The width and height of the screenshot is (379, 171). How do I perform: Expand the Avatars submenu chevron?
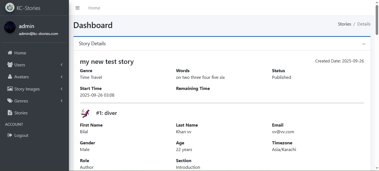pyautogui.click(x=62, y=77)
